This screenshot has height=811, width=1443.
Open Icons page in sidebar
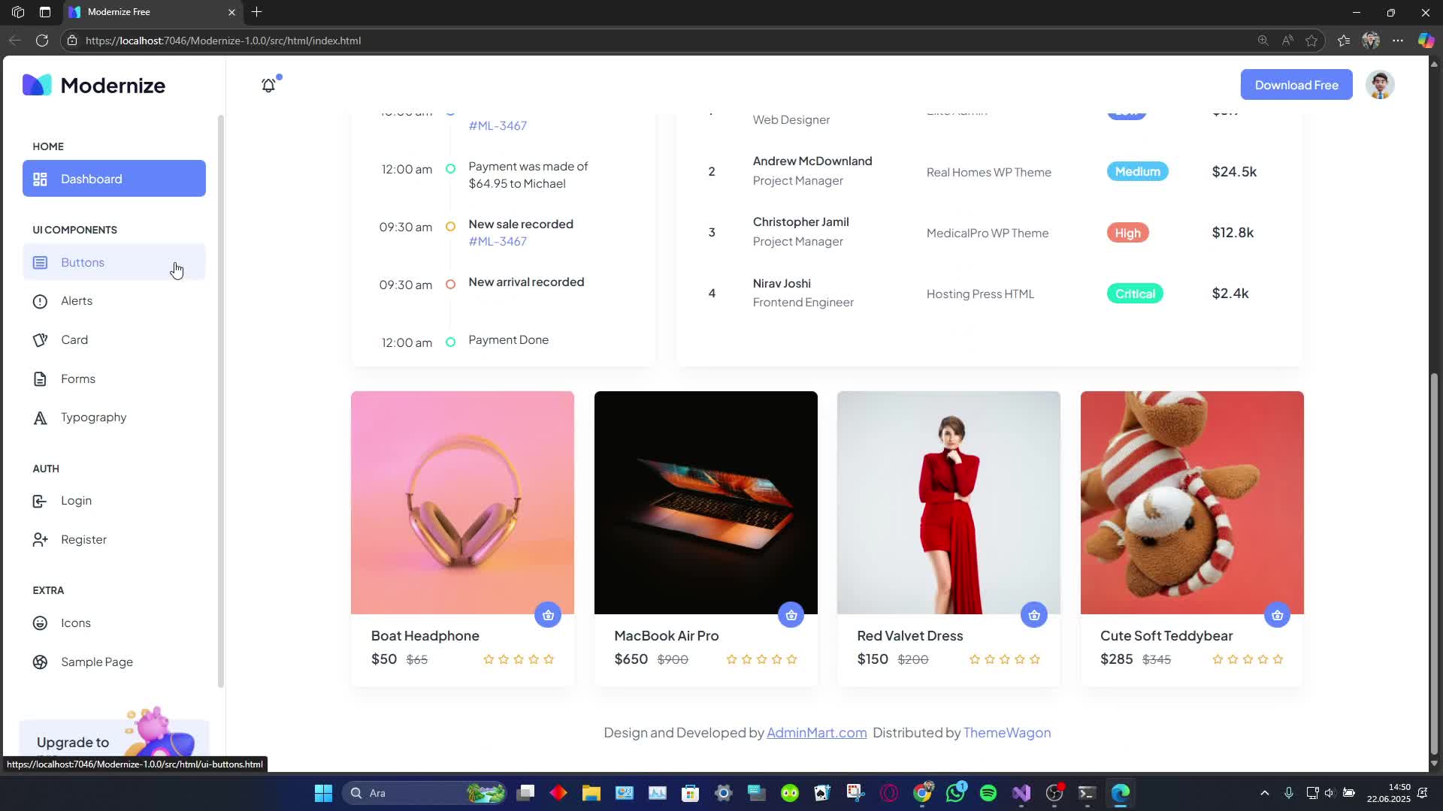[114, 623]
